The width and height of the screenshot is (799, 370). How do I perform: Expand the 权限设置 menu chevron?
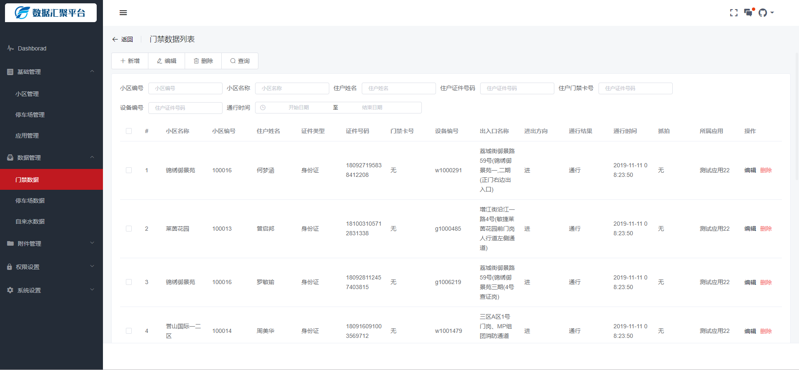coord(92,267)
